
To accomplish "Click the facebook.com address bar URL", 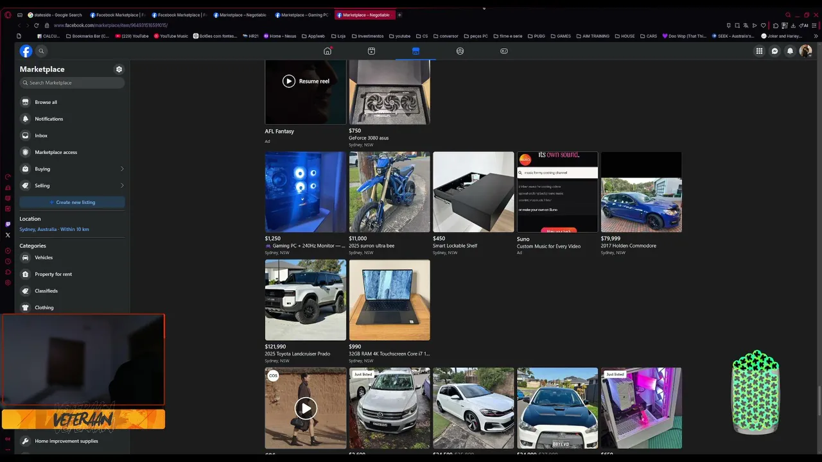I will point(110,25).
